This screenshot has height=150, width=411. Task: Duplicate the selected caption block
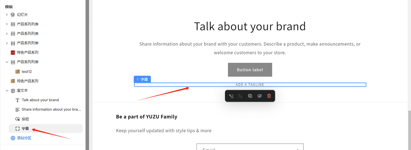250,96
